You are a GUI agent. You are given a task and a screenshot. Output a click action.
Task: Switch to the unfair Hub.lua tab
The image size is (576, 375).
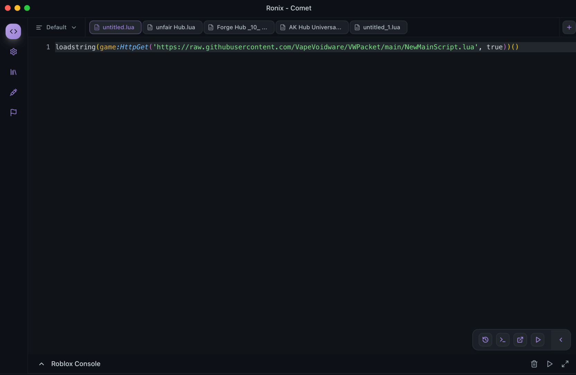pos(172,27)
